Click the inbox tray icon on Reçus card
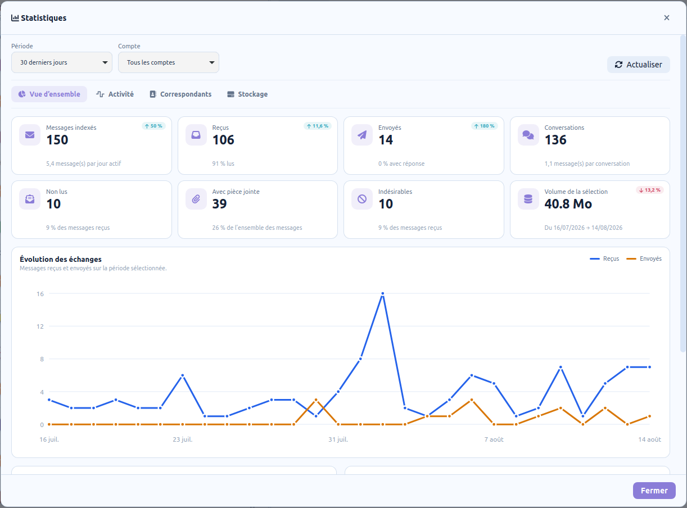The width and height of the screenshot is (687, 508). [x=196, y=135]
